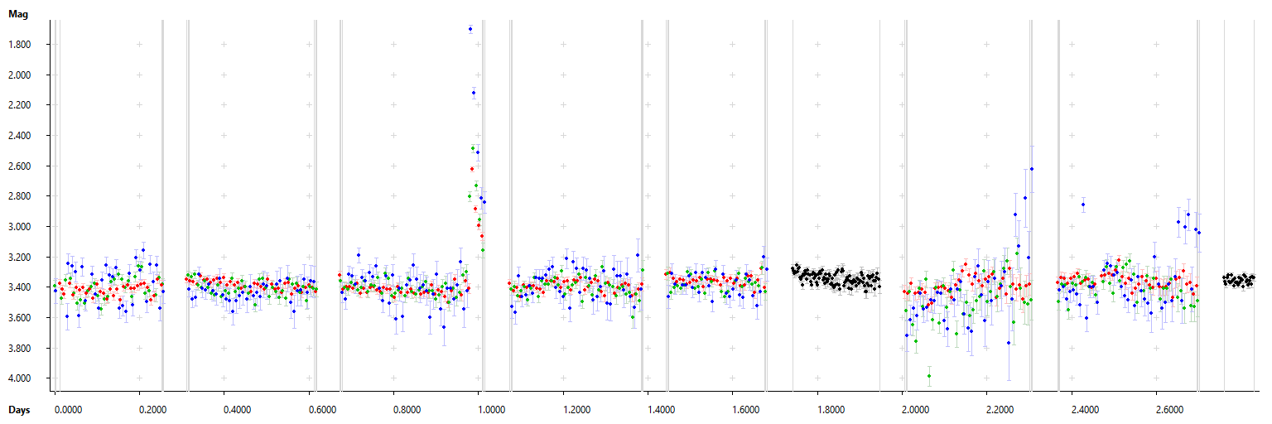Click the 1.6000 label on the Days axis

pos(746,410)
